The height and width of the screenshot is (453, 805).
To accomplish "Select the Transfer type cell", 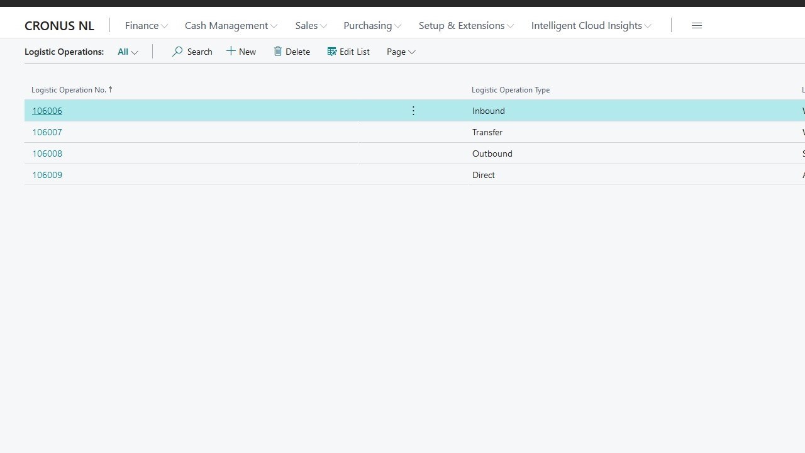I will [487, 132].
